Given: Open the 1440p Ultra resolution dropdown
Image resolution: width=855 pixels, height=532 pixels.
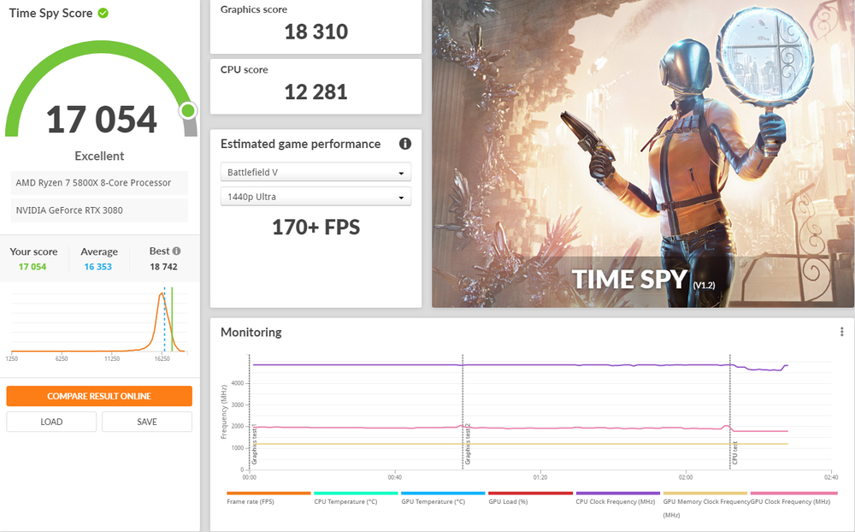Looking at the screenshot, I should (315, 197).
